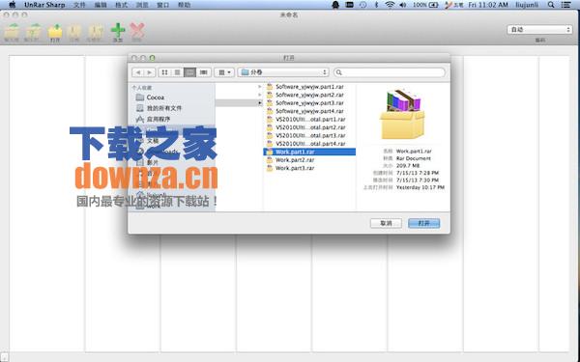
Task: Open the 自动 encoding dropdown in main window
Action: [539, 30]
